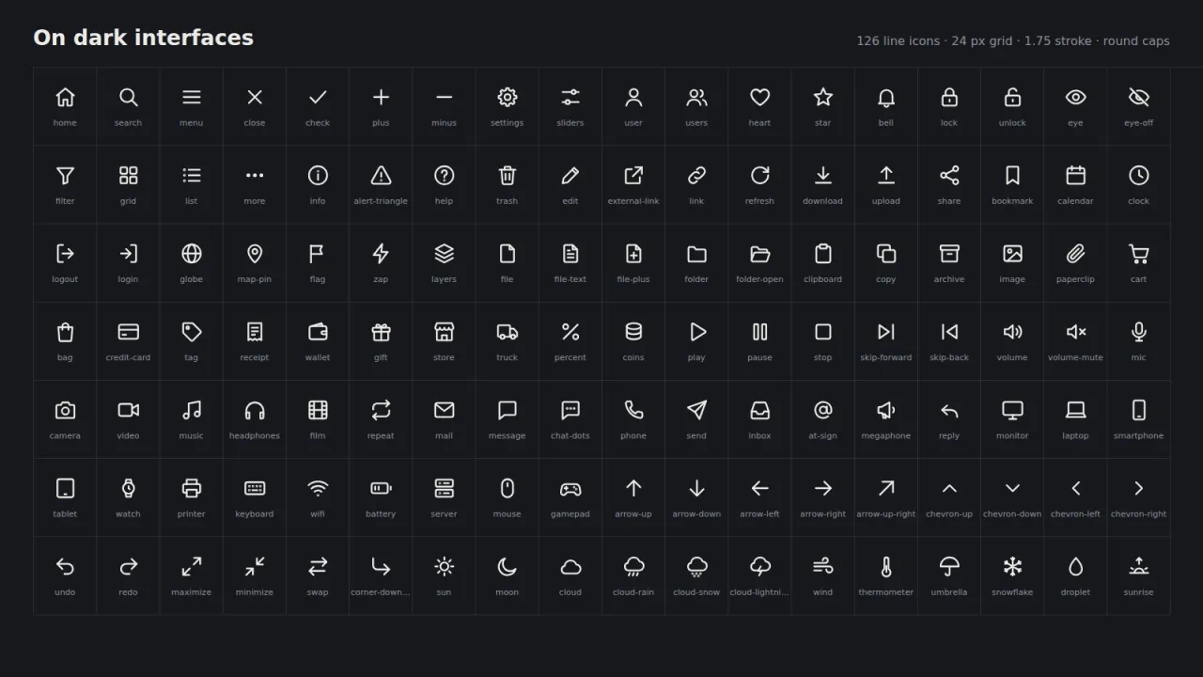Select the volume-mute icon
1203x677 pixels.
(1076, 331)
